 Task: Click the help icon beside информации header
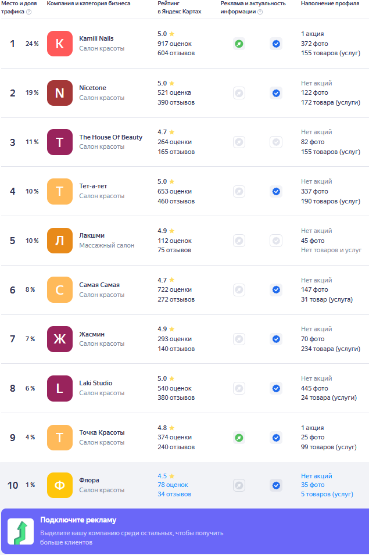click(x=260, y=12)
